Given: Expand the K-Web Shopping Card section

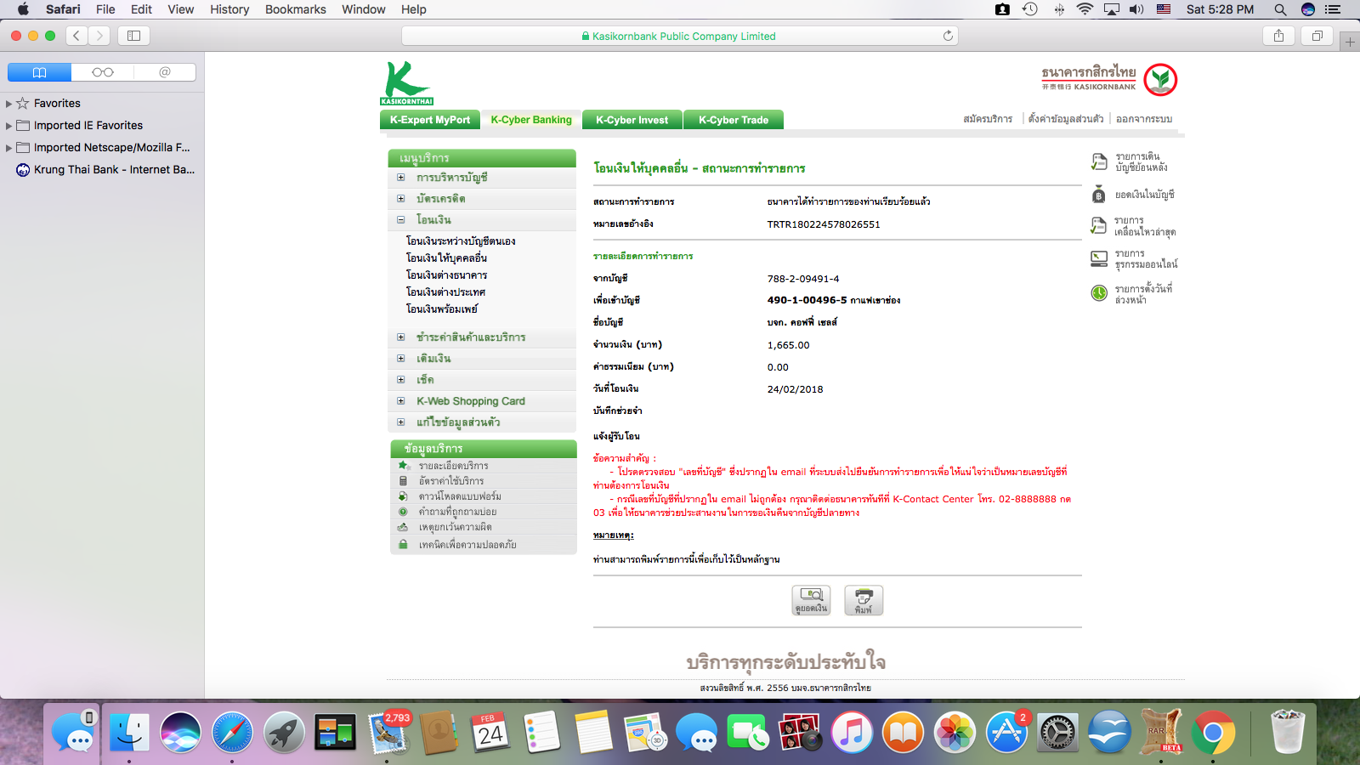Looking at the screenshot, I should (x=400, y=400).
